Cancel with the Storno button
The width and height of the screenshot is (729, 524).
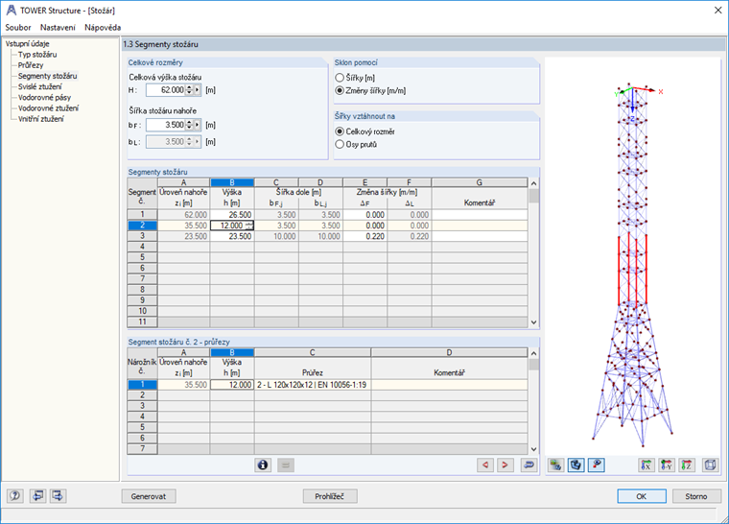click(696, 496)
